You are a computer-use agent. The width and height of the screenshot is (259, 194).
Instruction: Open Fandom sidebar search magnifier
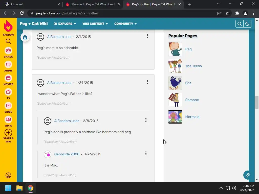8,41
